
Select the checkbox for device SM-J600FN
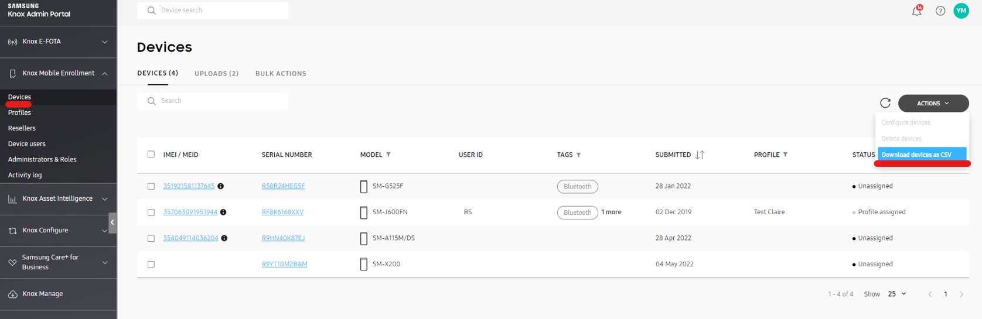click(x=151, y=212)
